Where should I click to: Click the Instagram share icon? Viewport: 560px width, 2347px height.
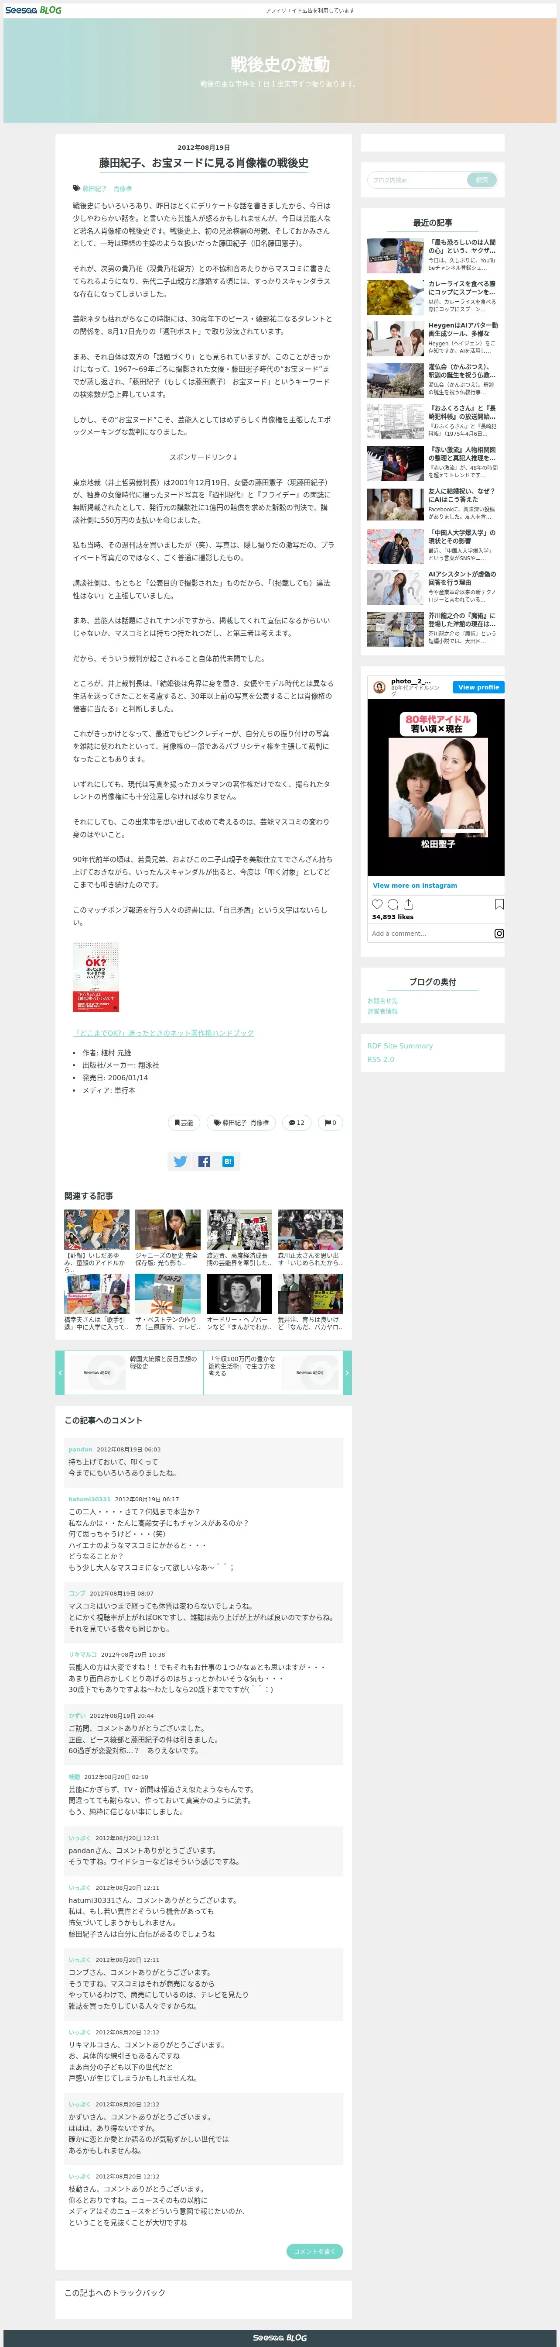pyautogui.click(x=408, y=904)
